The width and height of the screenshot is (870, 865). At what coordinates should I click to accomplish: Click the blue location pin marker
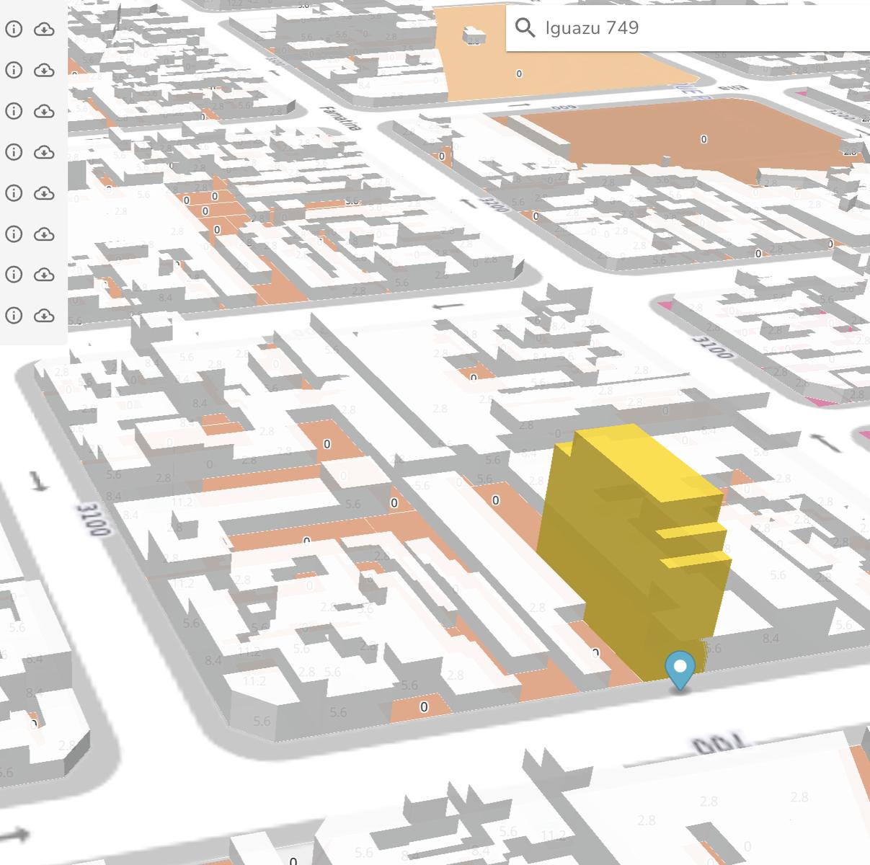click(680, 671)
